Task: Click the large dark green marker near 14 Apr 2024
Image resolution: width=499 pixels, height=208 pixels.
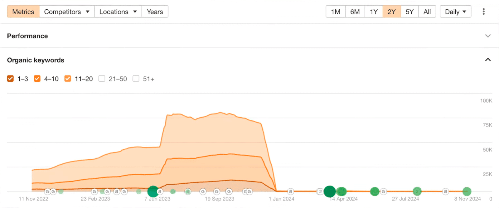Action: [329, 191]
